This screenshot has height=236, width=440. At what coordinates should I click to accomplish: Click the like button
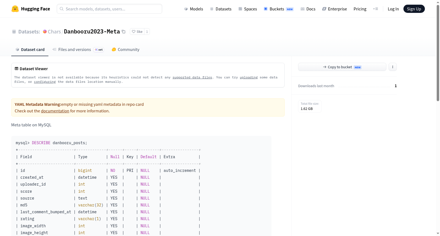click(x=137, y=32)
